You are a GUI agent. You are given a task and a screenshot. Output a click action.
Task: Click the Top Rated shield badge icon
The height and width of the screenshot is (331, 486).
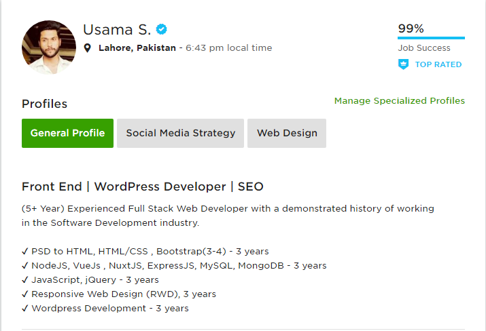403,64
